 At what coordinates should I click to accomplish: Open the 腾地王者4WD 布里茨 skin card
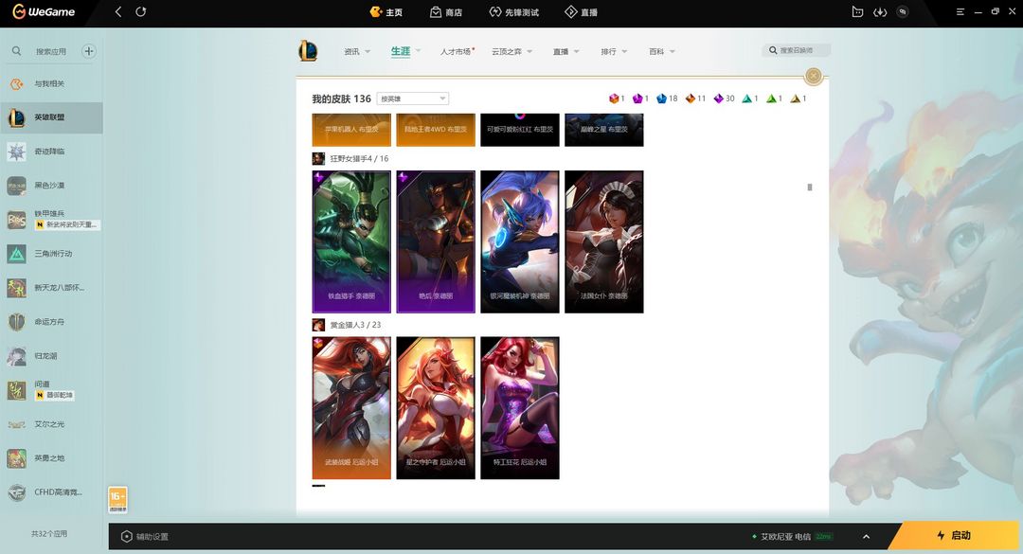pyautogui.click(x=436, y=130)
